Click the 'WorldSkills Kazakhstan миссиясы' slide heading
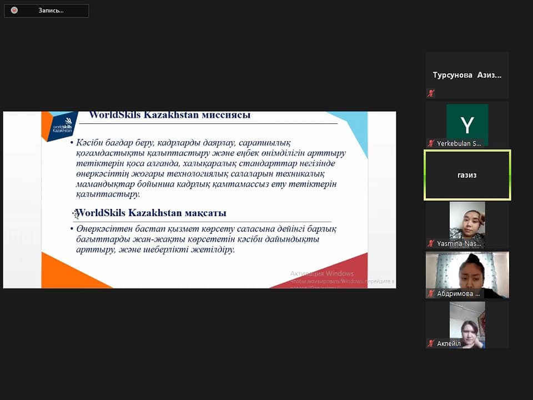Screen dimensions: 533x400 coord(170,115)
